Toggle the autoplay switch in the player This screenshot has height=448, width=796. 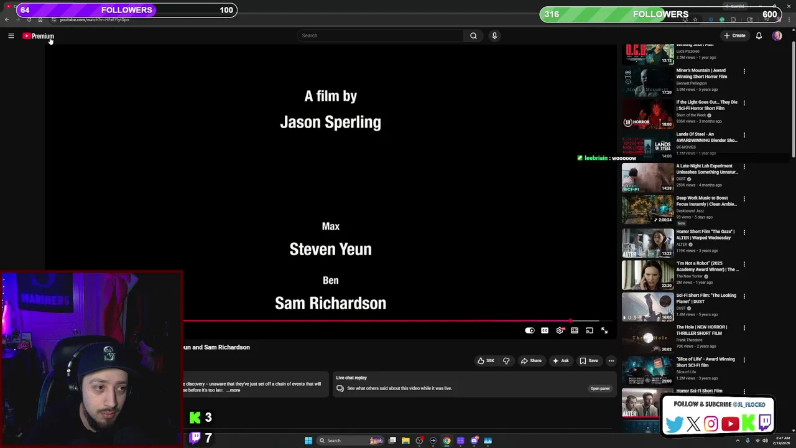[530, 330]
